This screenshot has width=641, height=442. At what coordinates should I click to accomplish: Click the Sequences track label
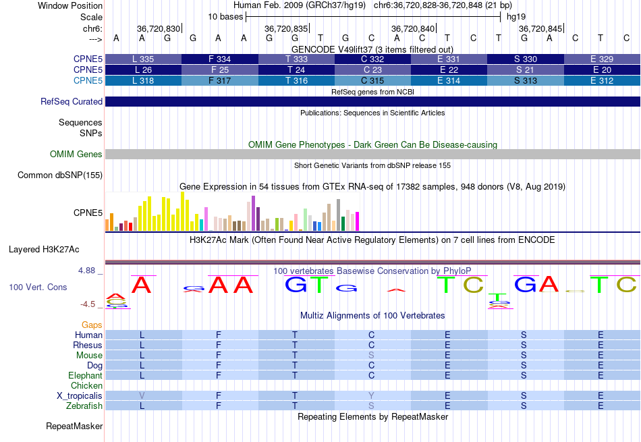point(80,122)
